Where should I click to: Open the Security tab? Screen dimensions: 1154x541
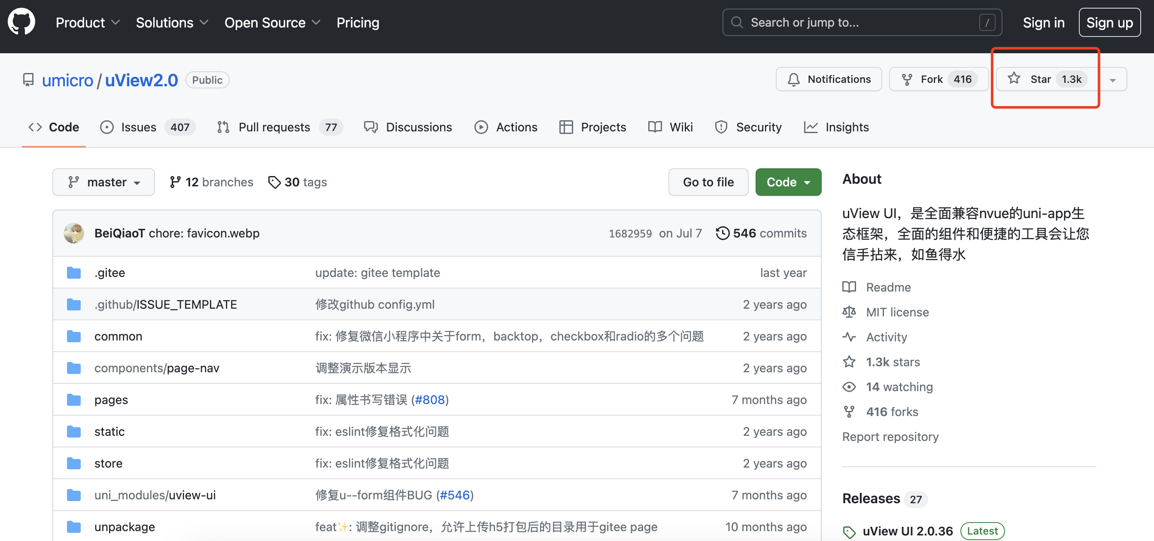(748, 127)
